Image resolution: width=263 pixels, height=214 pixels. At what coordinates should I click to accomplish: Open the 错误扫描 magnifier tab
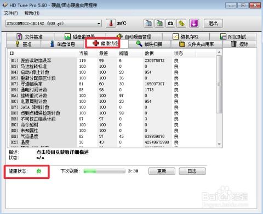(x=150, y=44)
